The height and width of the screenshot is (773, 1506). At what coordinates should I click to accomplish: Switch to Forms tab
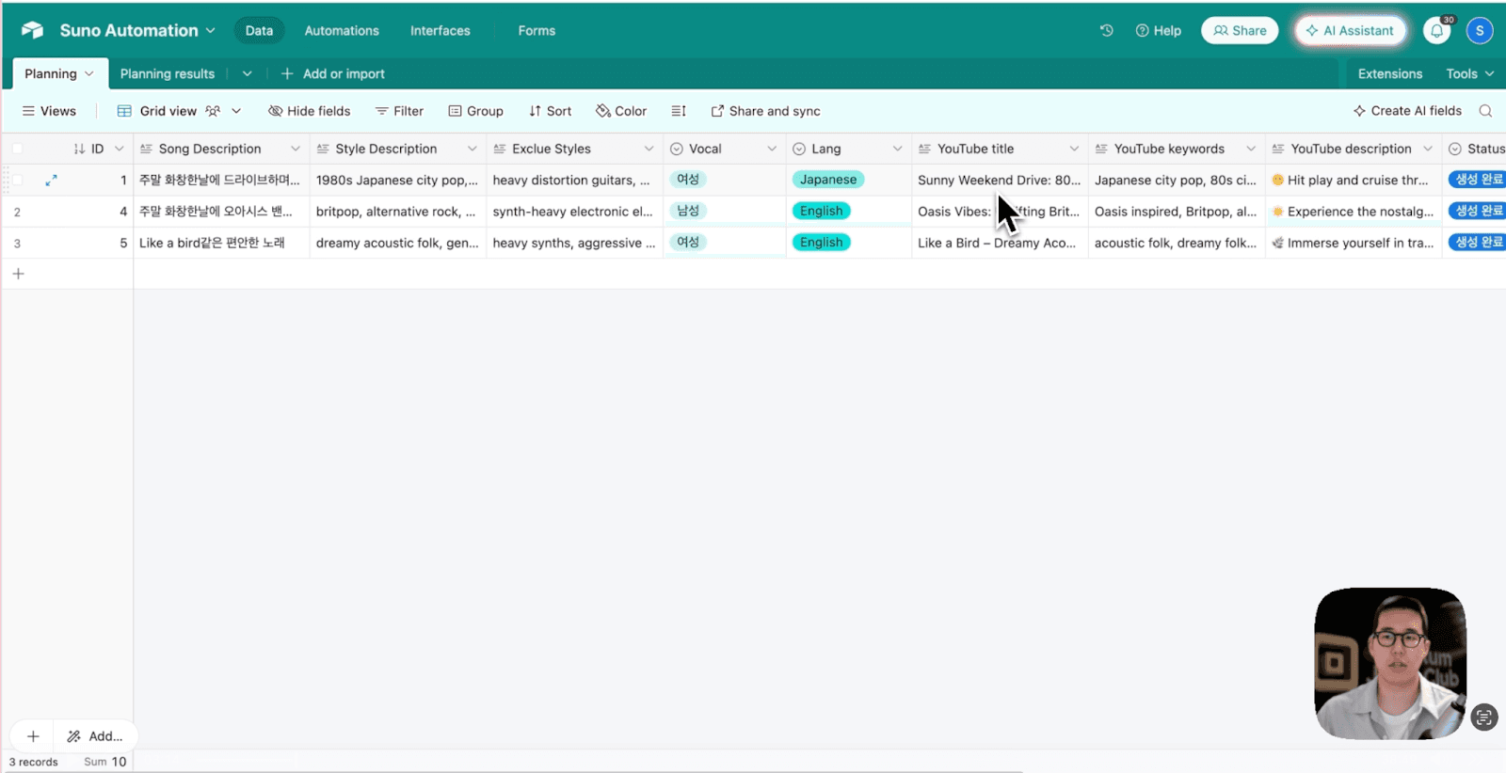point(537,30)
